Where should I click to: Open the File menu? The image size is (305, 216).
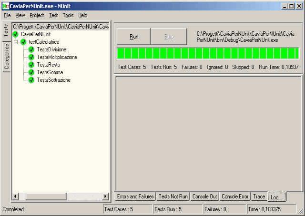point(7,15)
